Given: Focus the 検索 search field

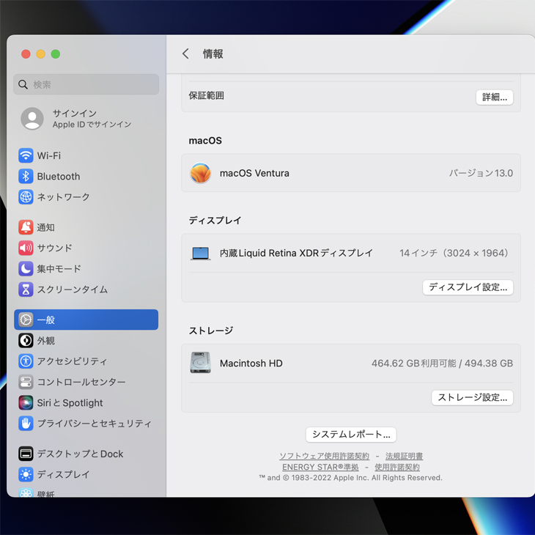Looking at the screenshot, I should click(x=86, y=84).
